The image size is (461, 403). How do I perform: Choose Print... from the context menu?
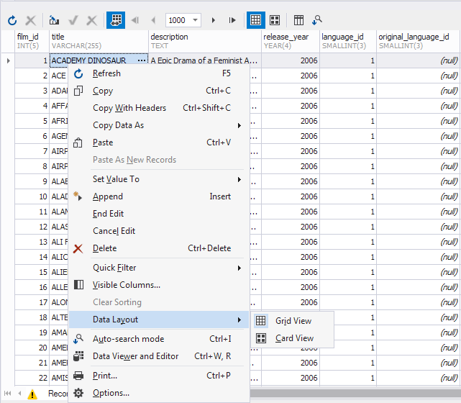(159, 376)
